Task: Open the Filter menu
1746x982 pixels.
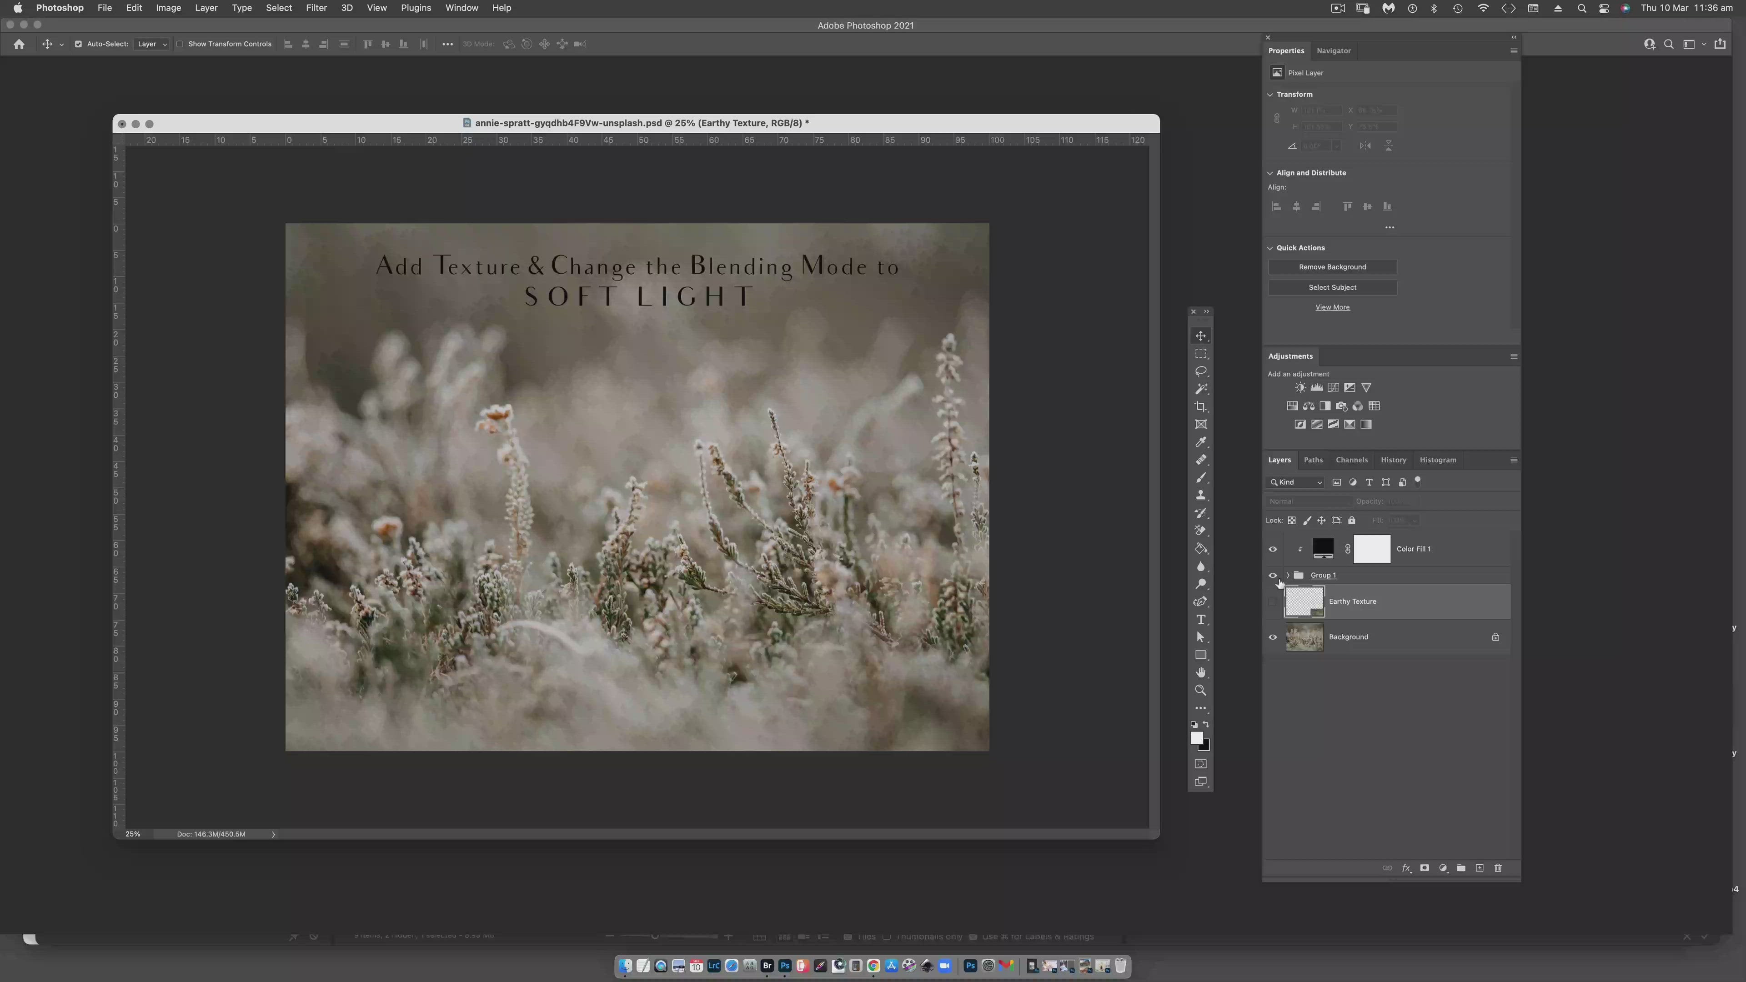Action: pyautogui.click(x=316, y=8)
